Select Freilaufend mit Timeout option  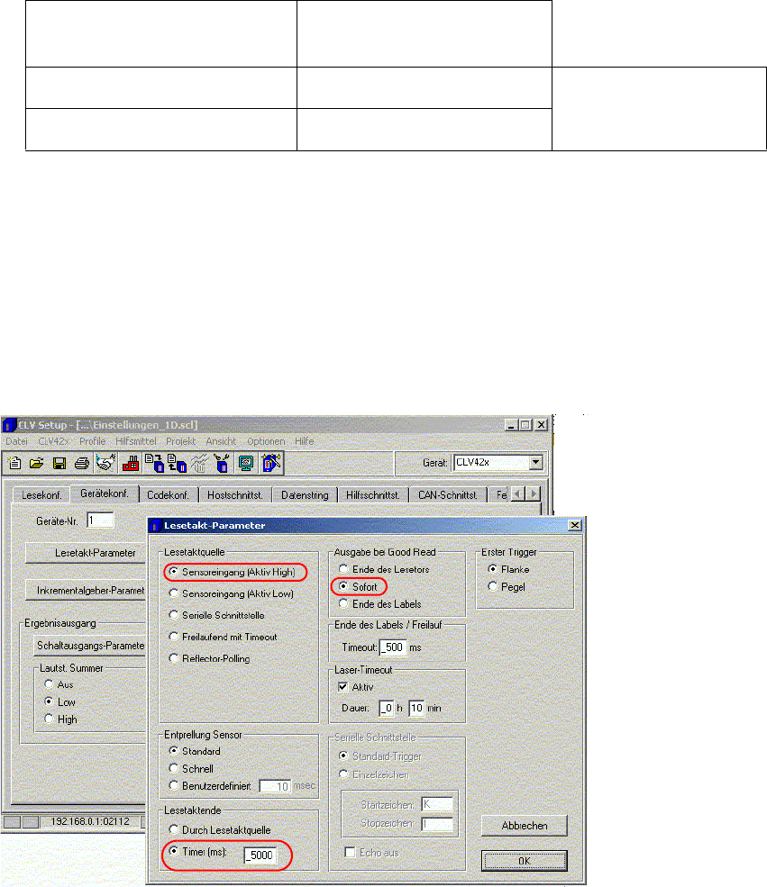174,637
